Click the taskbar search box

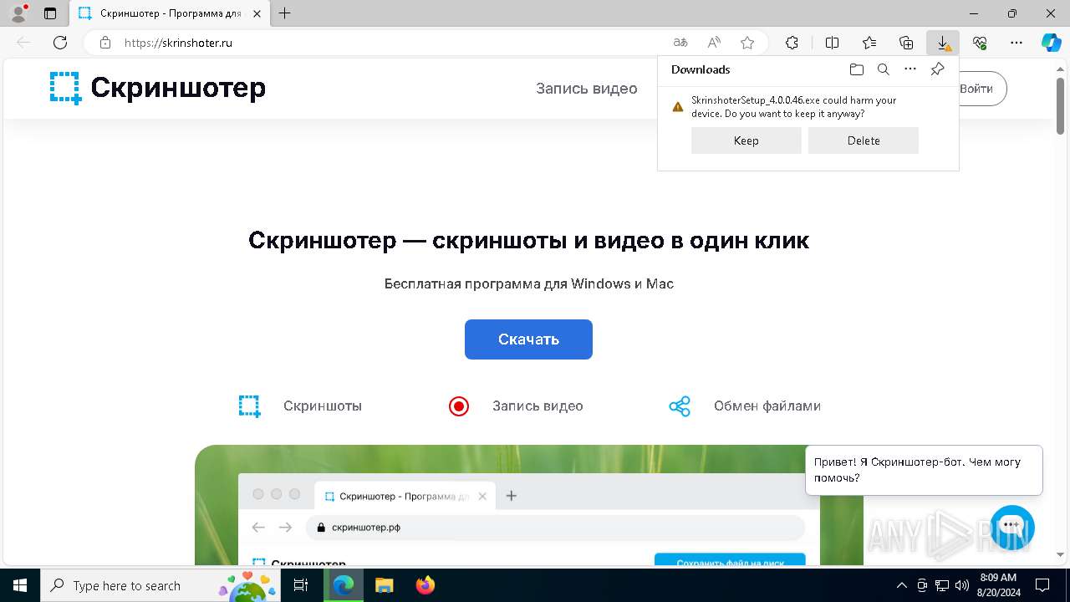[x=160, y=585]
